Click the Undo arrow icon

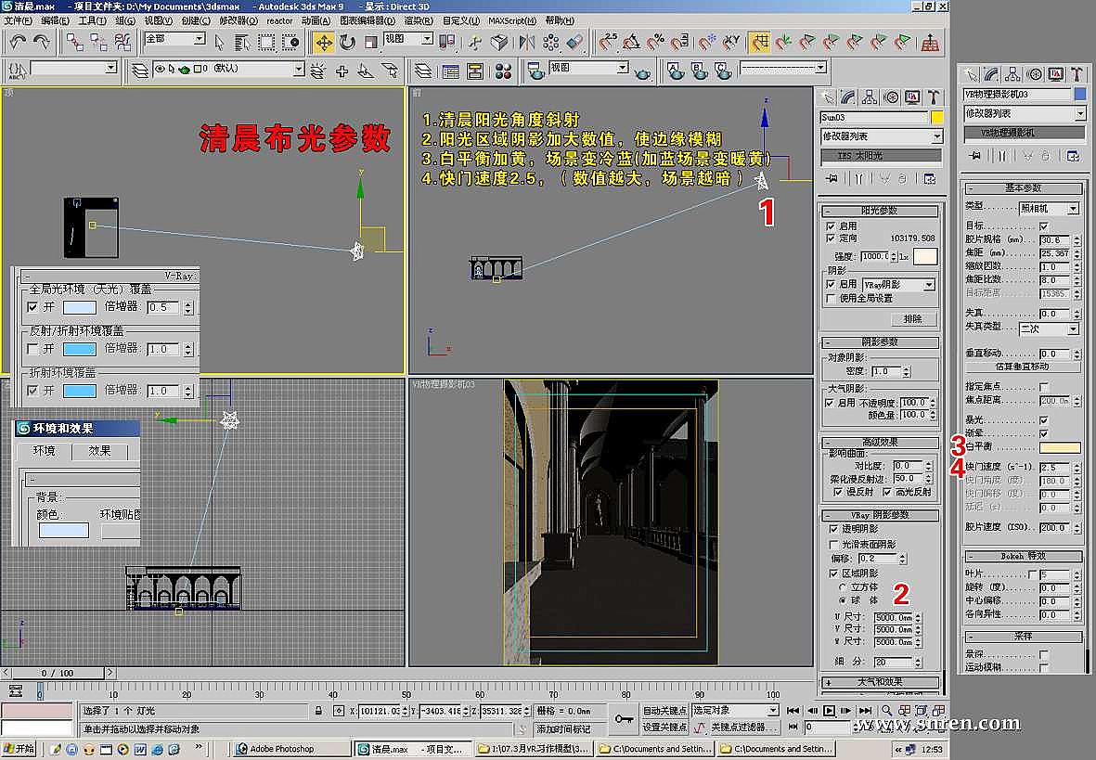pos(18,42)
